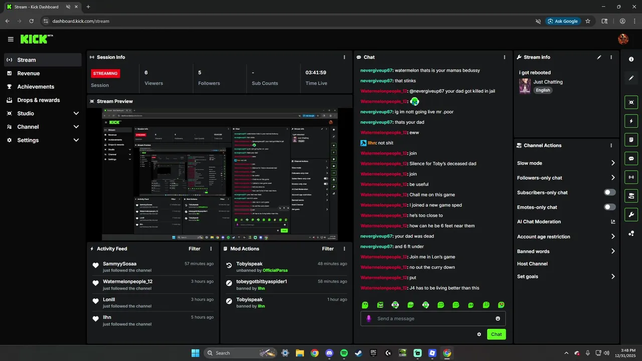Toggle the lightning activity feed widget icon

(631, 121)
